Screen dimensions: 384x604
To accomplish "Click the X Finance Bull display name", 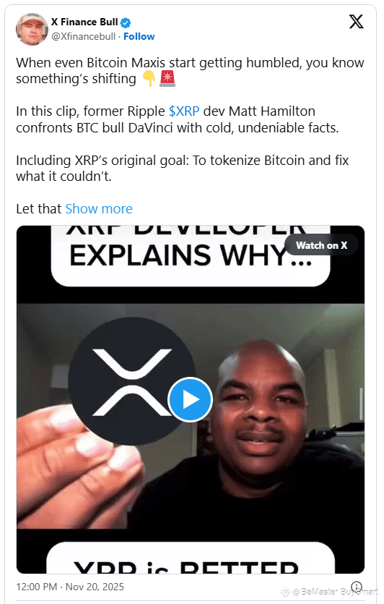I will [x=84, y=22].
